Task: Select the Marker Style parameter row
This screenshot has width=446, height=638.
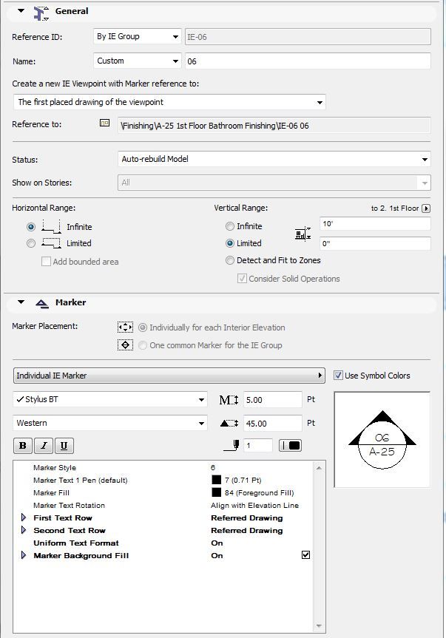Action: point(164,467)
